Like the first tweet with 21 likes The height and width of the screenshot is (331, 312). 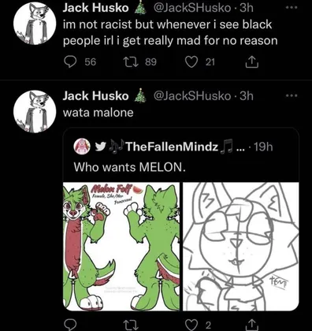pyautogui.click(x=191, y=62)
